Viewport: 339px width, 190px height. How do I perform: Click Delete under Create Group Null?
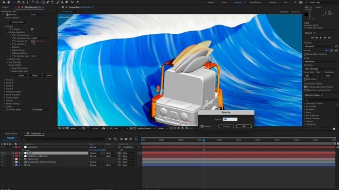(x=35, y=75)
